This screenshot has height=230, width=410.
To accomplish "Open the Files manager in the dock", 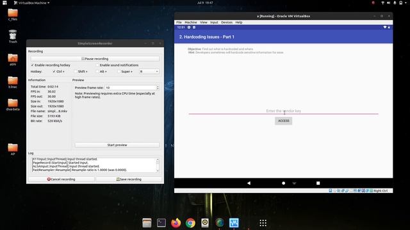I will pos(147,223).
